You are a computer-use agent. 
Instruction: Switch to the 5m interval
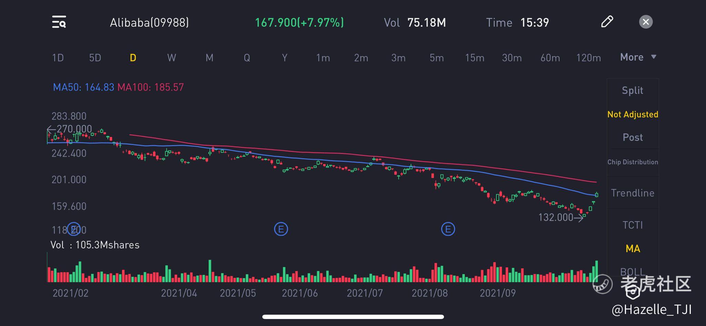[436, 58]
